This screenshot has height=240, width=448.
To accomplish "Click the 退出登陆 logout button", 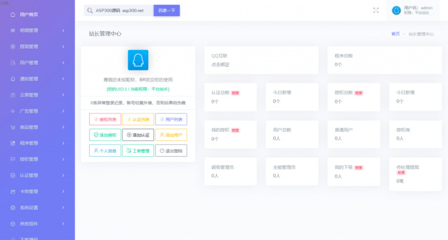I will pyautogui.click(x=171, y=151).
